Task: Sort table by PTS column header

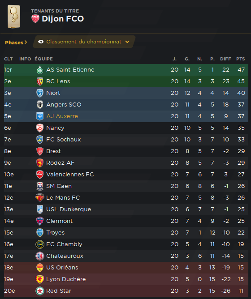Action: (x=241, y=59)
